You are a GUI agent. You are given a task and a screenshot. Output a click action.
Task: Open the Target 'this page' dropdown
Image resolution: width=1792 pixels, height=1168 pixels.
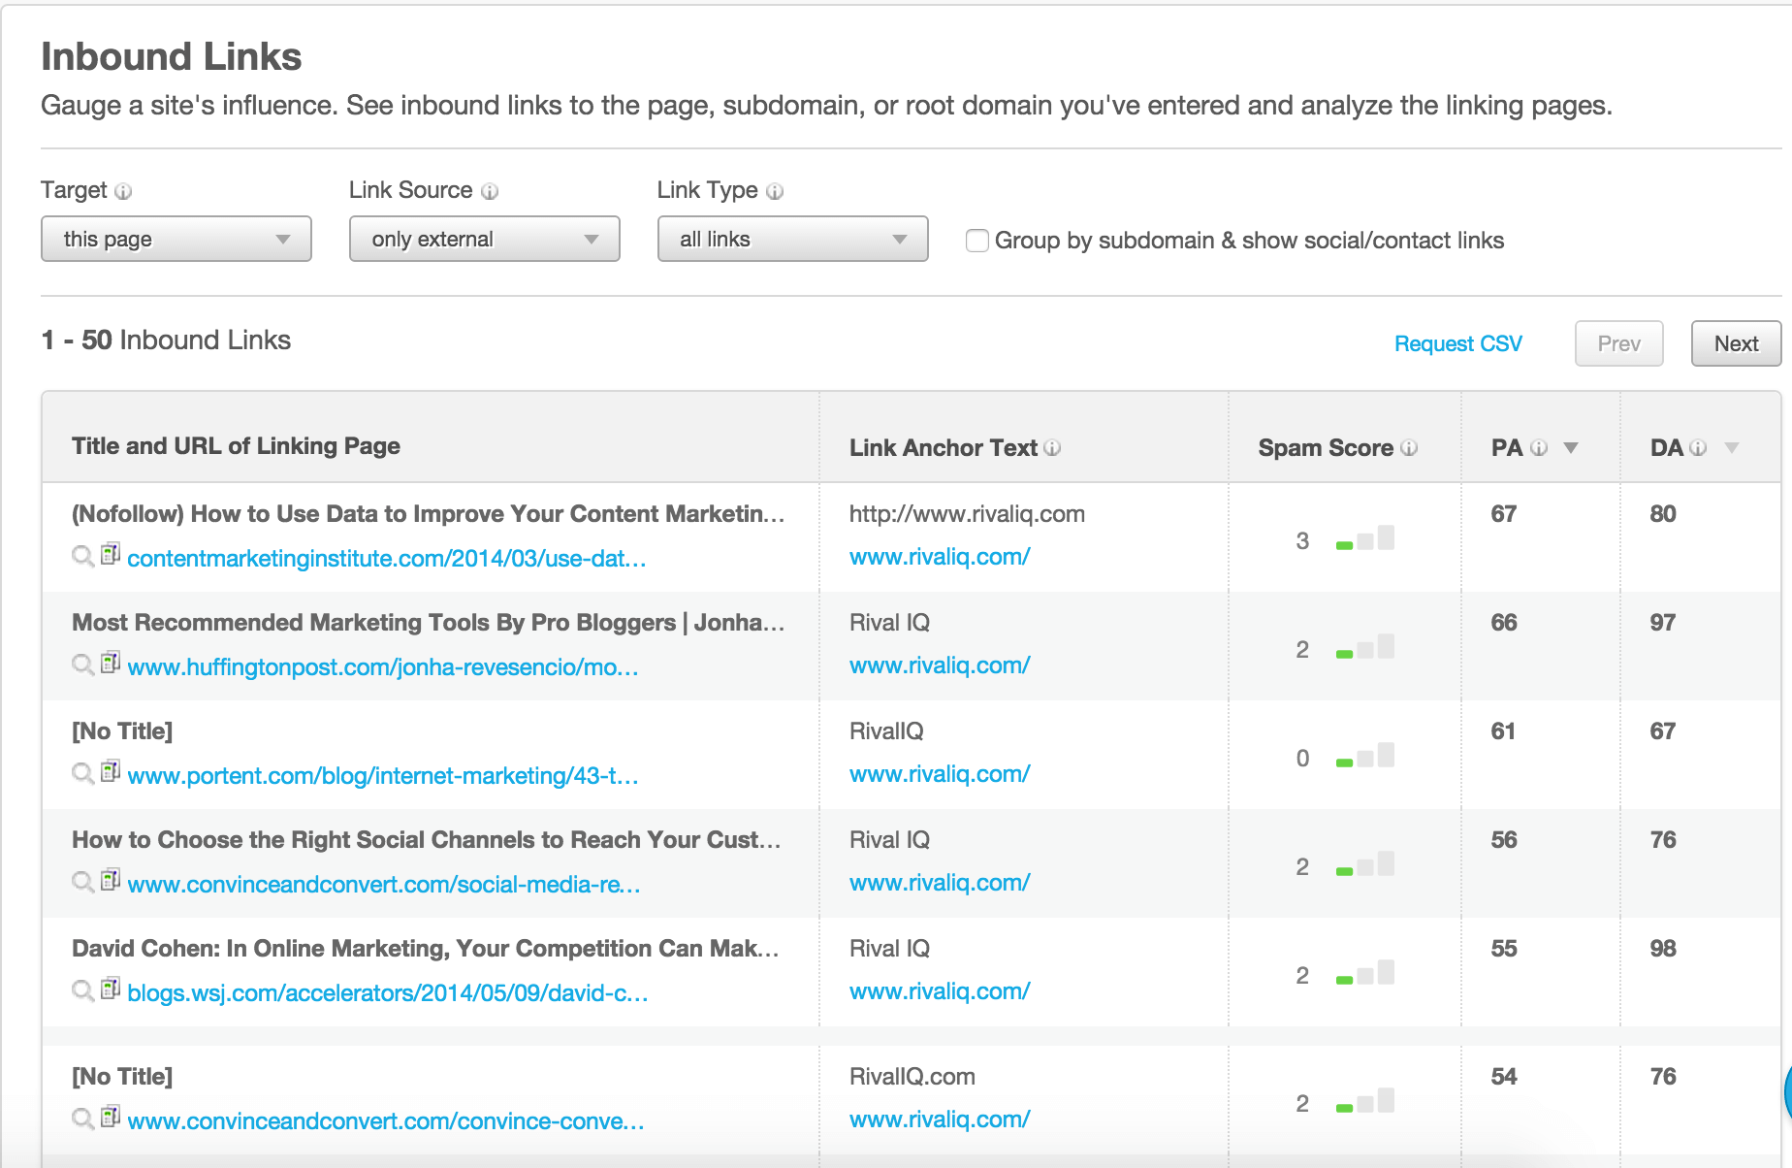(x=176, y=239)
